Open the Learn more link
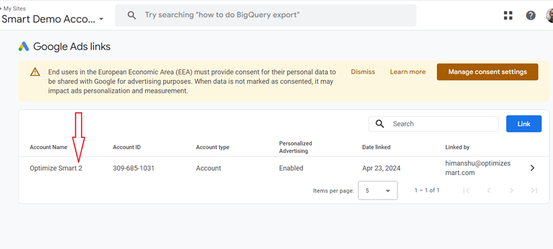553x249 pixels. pyautogui.click(x=408, y=72)
